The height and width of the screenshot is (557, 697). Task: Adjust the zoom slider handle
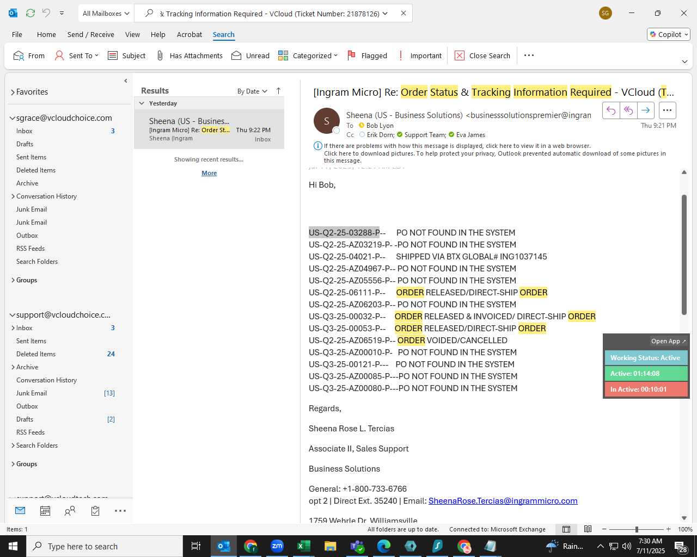coord(636,529)
